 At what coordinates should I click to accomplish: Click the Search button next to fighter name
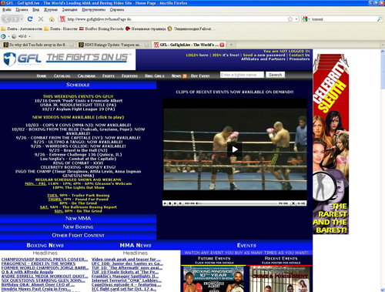[275, 75]
